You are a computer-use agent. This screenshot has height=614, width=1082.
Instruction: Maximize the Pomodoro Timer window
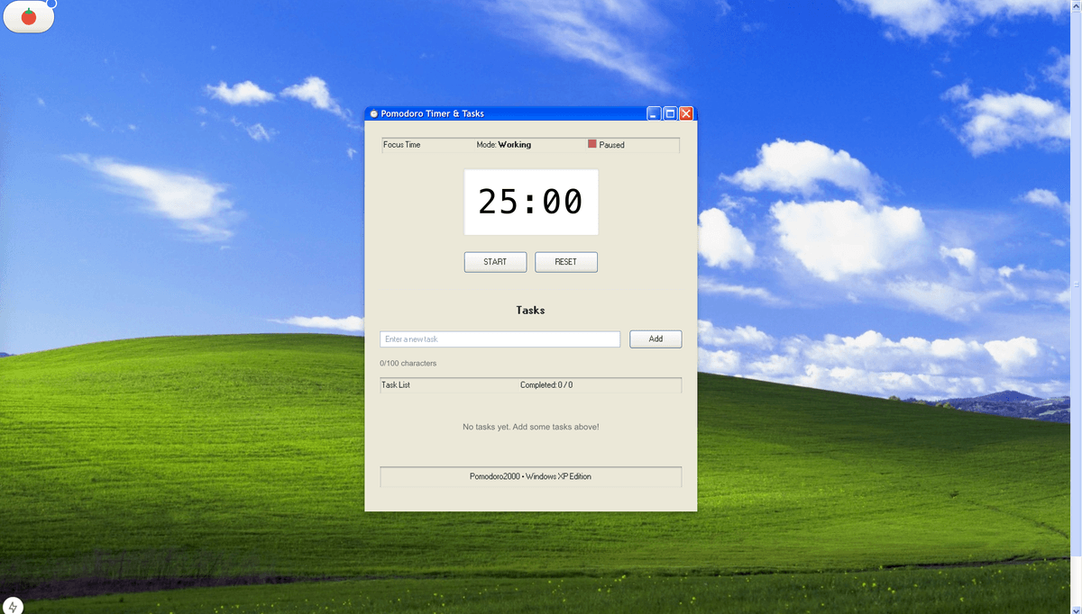pyautogui.click(x=670, y=113)
